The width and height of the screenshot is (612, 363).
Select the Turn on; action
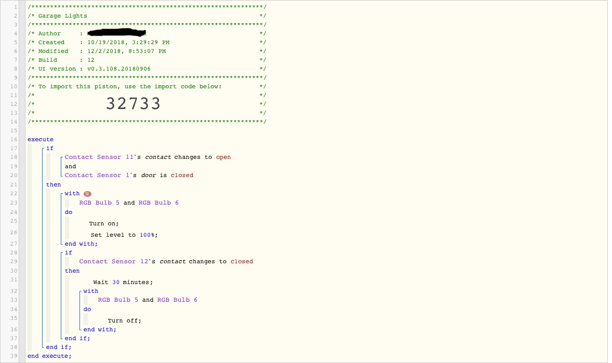coord(104,224)
